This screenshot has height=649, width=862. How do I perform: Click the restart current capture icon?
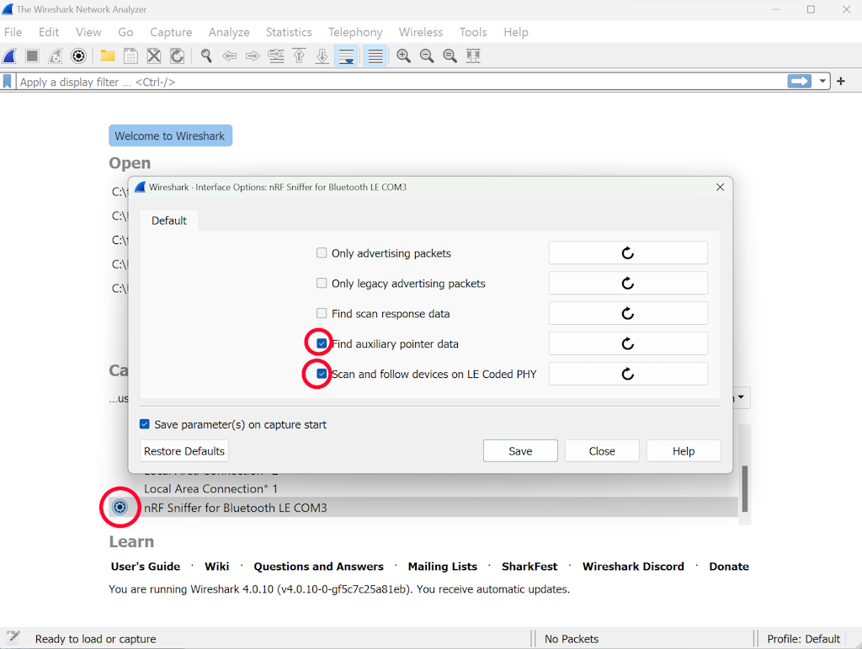coord(56,56)
